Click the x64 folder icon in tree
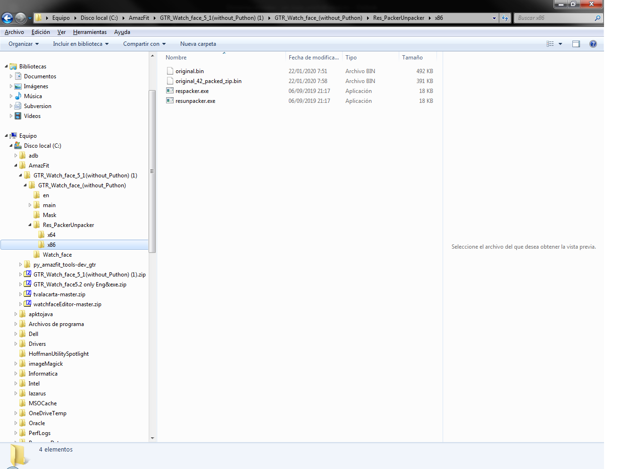 [42, 234]
